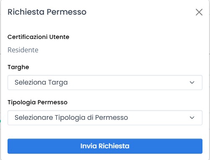Click the chevron arrow in Targhe field

click(192, 83)
